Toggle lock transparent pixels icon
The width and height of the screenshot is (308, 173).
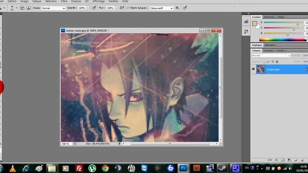tap(264, 62)
